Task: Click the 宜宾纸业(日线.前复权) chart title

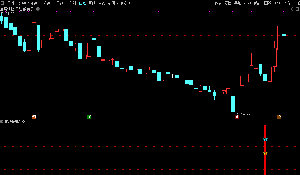Action: coord(17,9)
